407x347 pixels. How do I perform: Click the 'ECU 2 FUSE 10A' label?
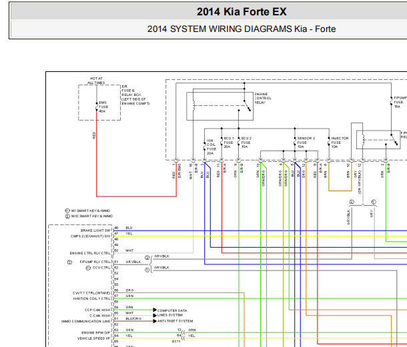point(246,143)
